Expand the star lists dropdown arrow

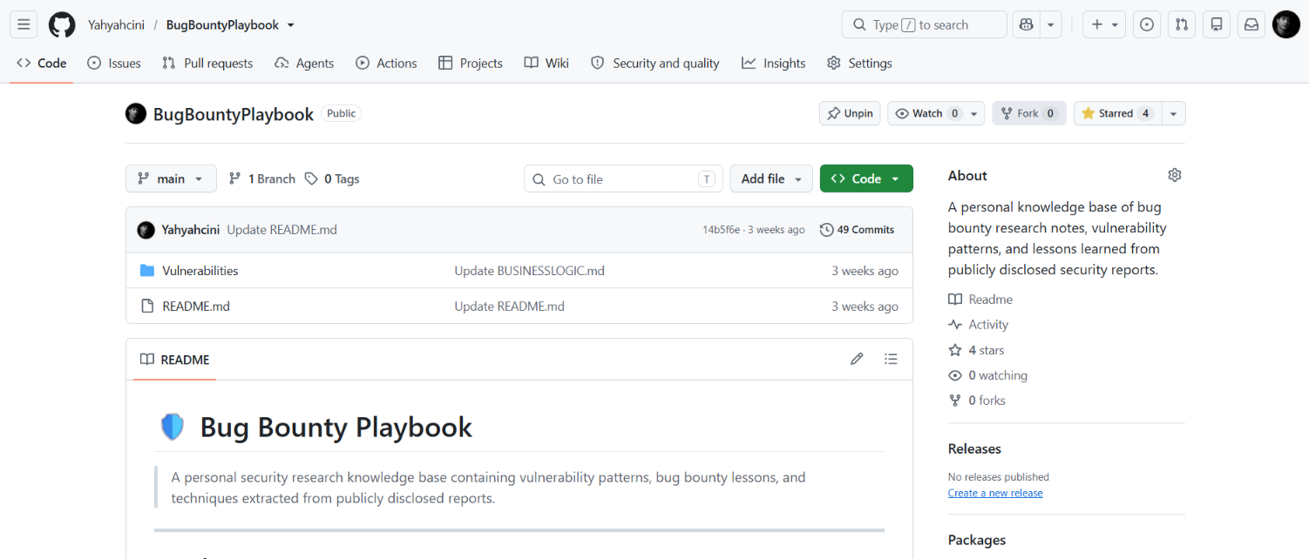pyautogui.click(x=1173, y=113)
